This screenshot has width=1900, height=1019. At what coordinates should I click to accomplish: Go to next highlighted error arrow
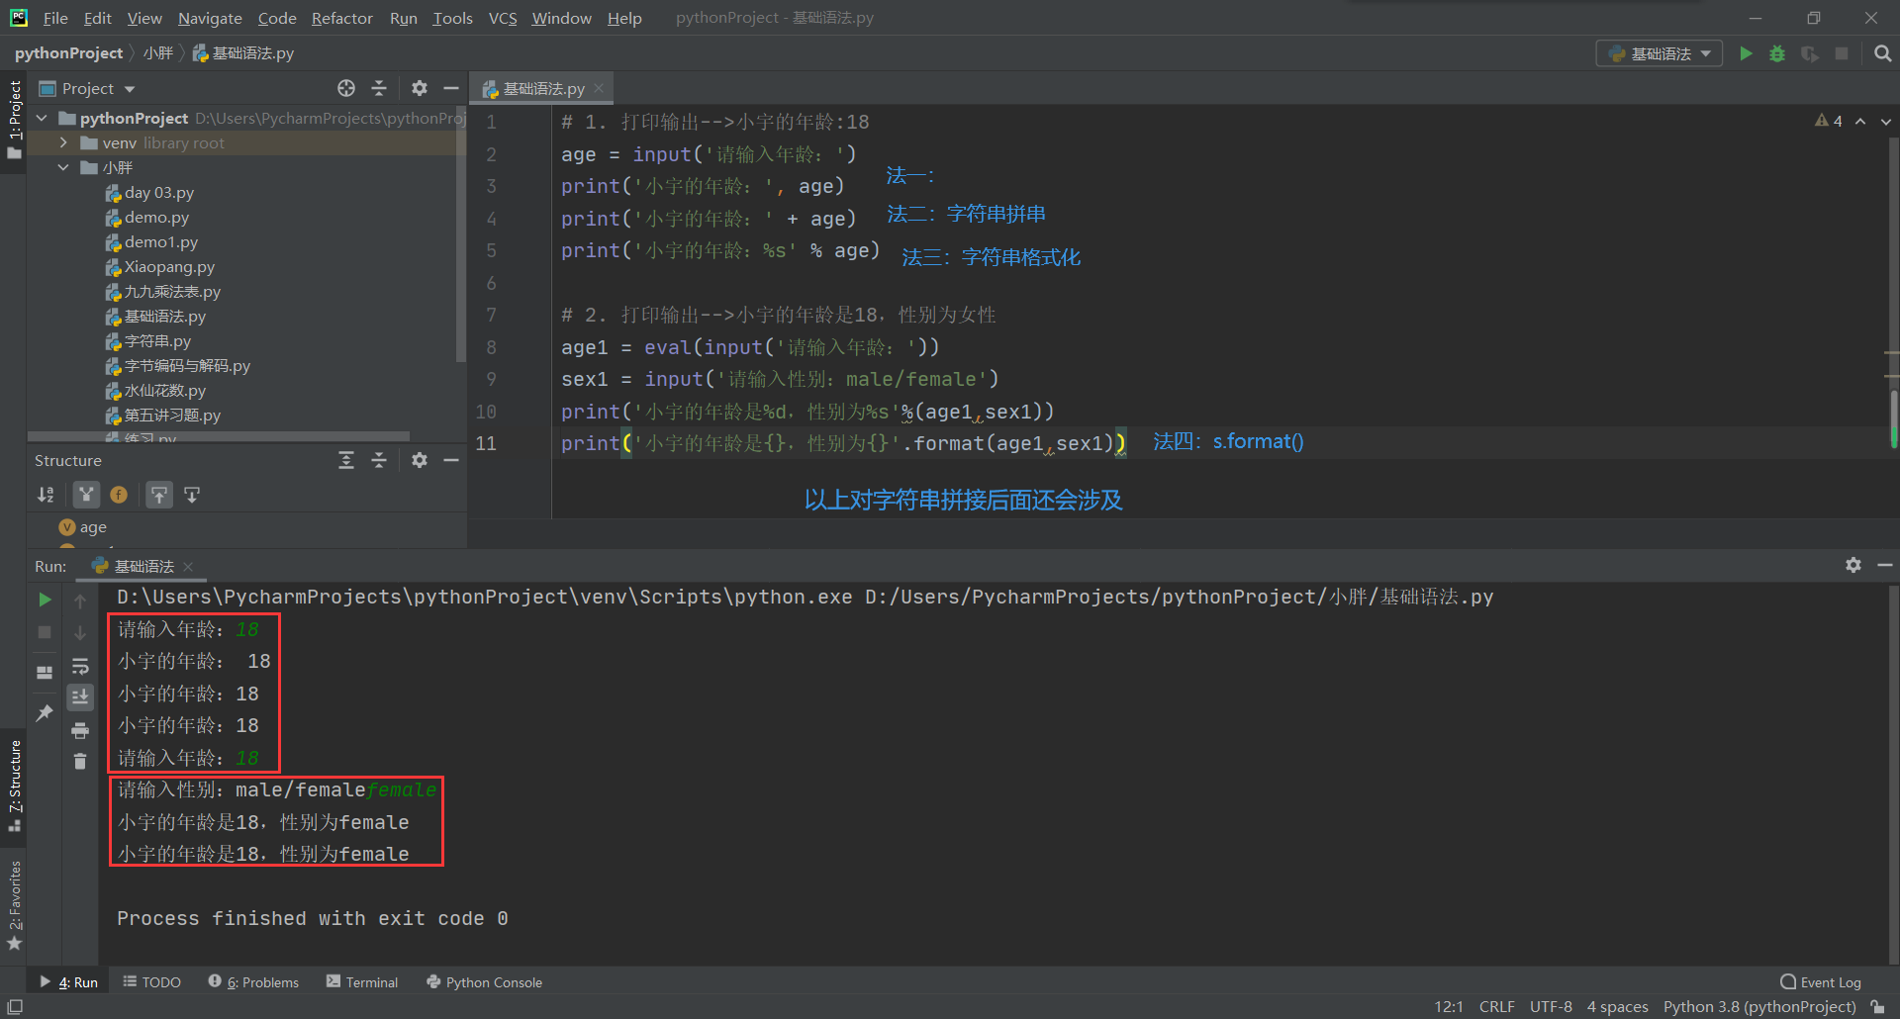tap(1885, 121)
